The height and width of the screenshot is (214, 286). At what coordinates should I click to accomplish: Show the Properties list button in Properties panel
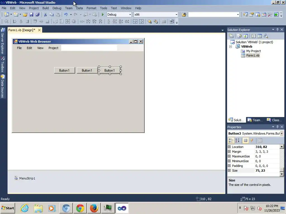(246, 140)
